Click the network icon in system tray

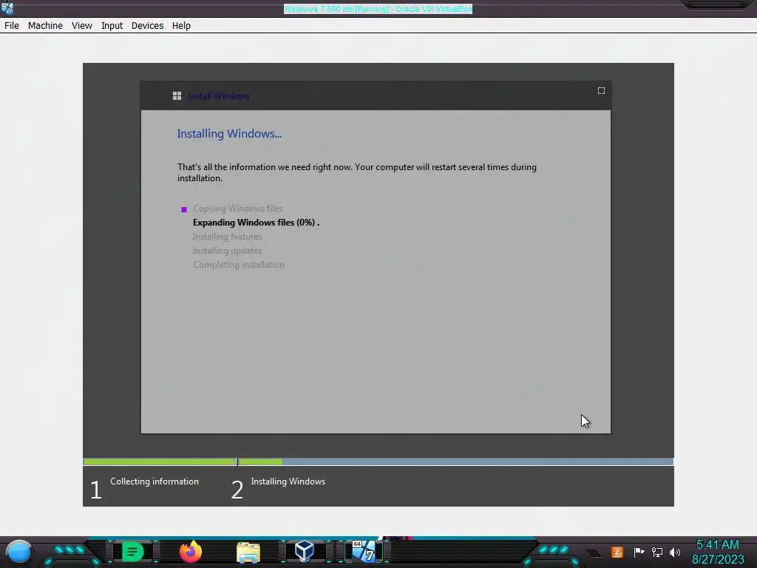tap(657, 552)
